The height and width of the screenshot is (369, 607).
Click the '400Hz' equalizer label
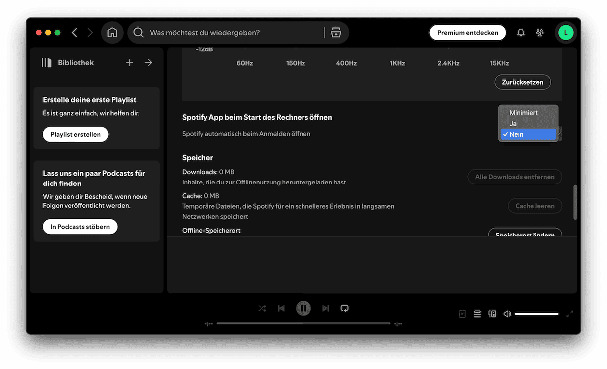tap(346, 63)
